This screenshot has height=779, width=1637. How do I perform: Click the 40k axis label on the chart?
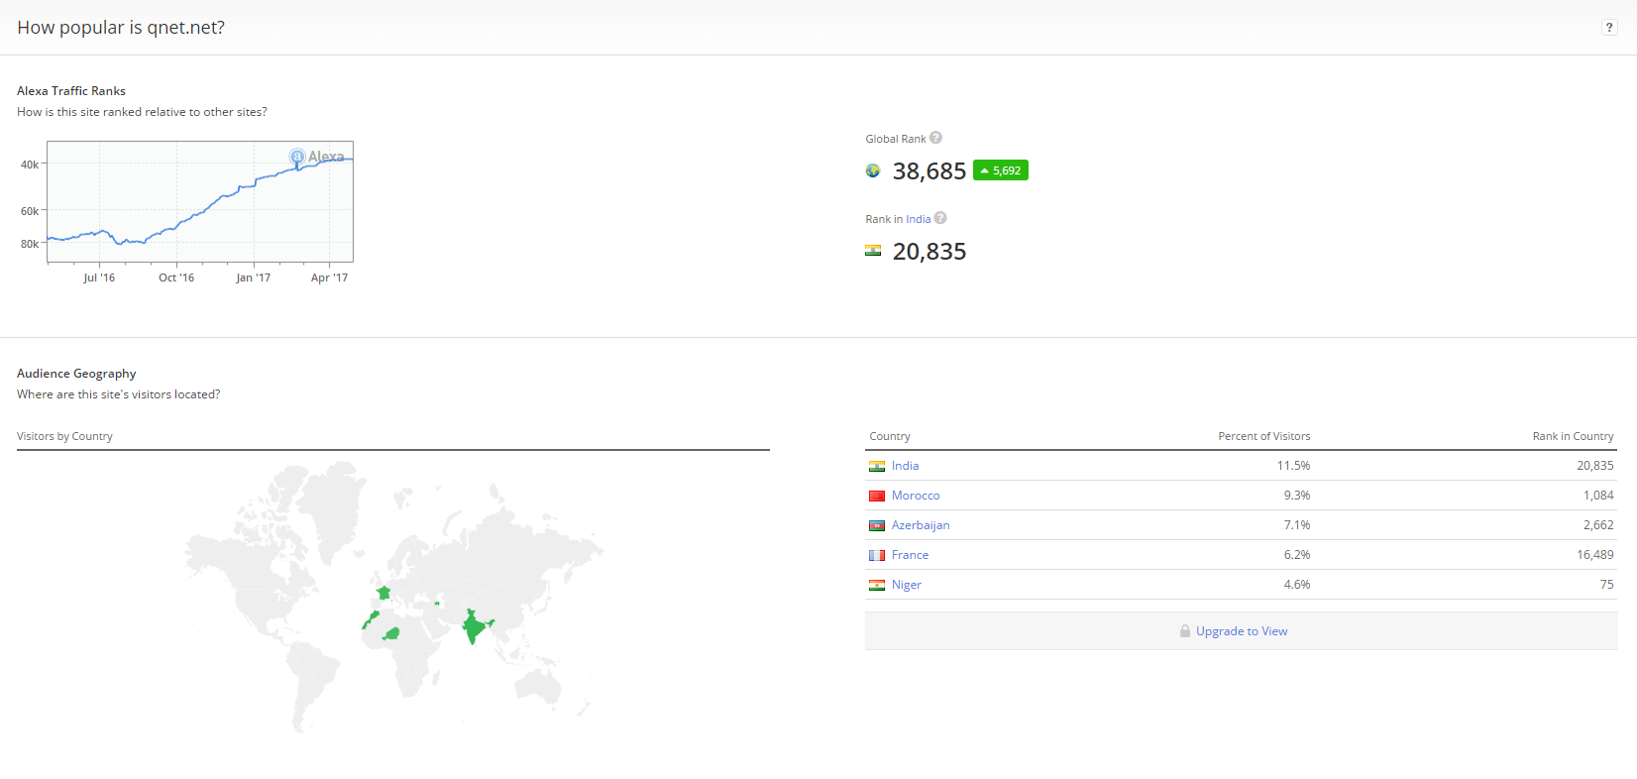[x=30, y=165]
